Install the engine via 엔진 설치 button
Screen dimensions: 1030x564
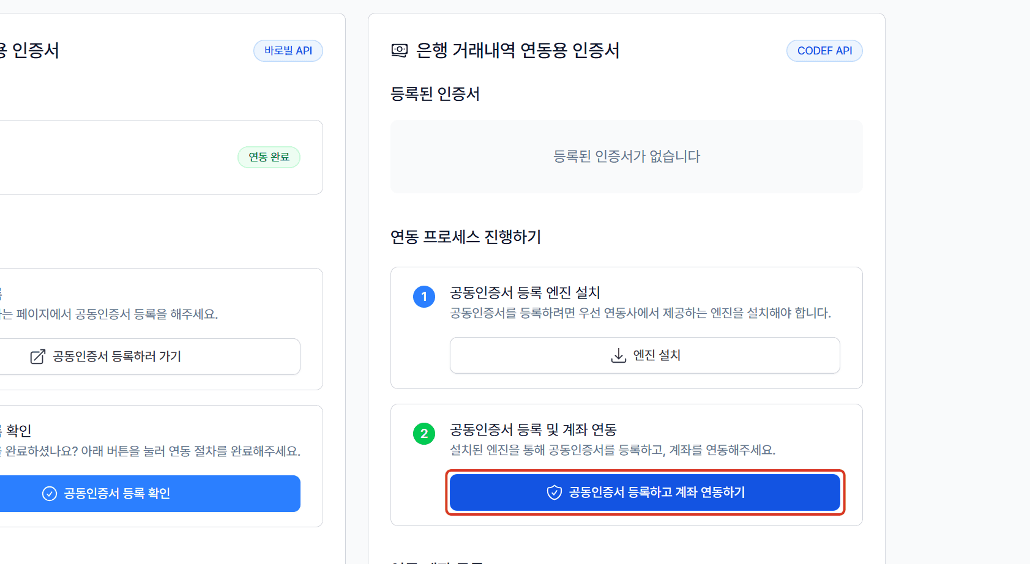[x=645, y=355]
